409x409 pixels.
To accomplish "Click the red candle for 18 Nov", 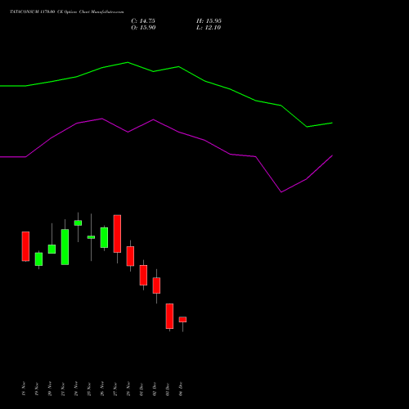I will tap(25, 246).
